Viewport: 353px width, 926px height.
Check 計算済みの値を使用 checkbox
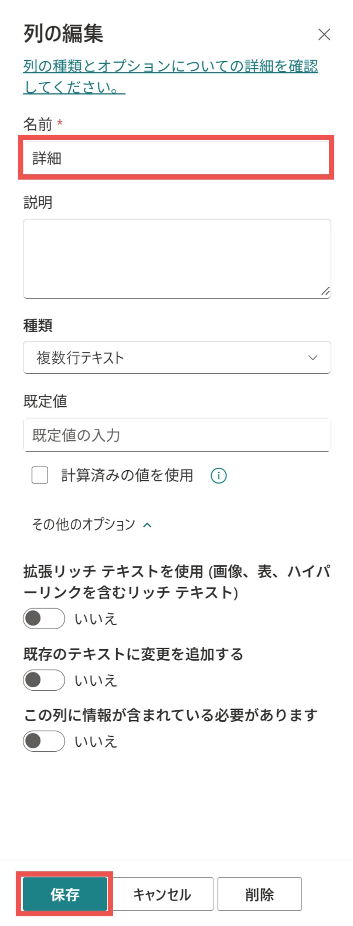(x=40, y=475)
